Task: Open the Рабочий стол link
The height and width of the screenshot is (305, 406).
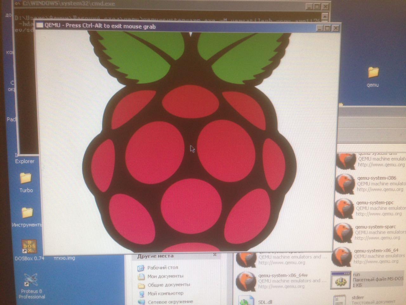Action: 163,268
